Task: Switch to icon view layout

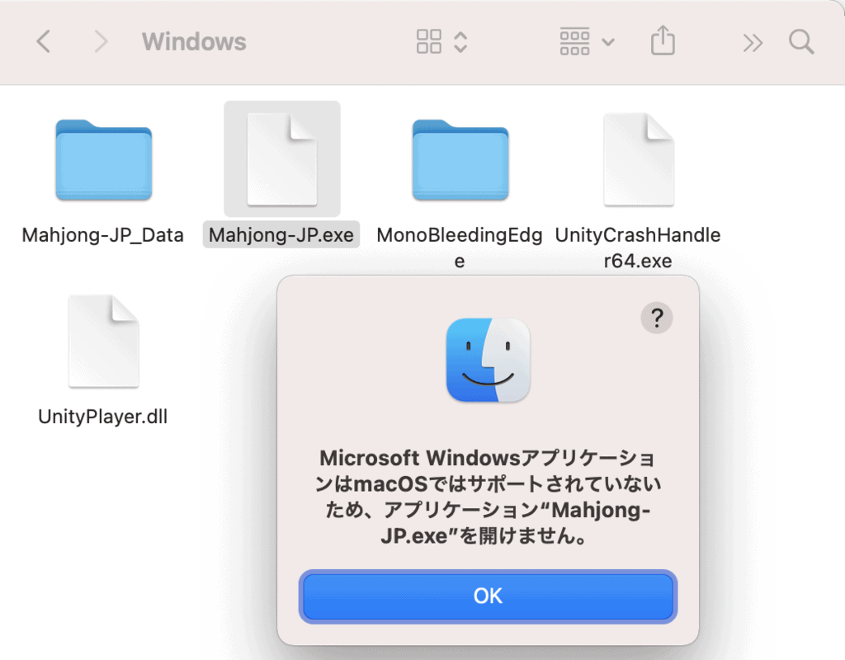Action: 429,41
